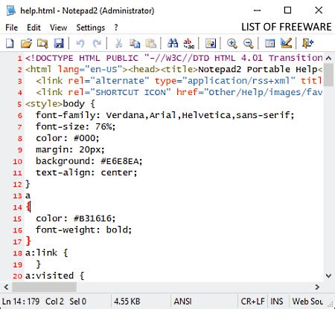Click 'text-align: center;' line
This screenshot has height=309, width=335.
[86, 172]
